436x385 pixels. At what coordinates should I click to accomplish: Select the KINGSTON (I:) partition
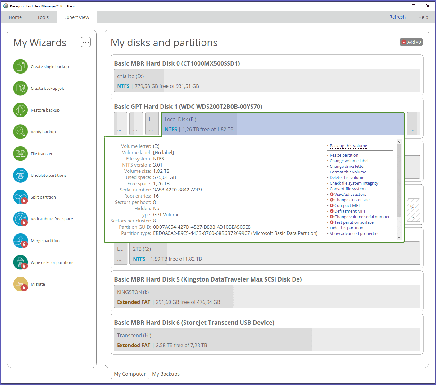[267, 297]
